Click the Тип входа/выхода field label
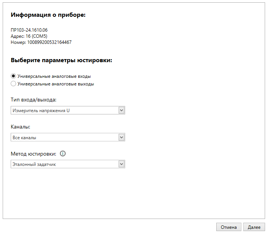This screenshot has width=267, height=233. (34, 100)
